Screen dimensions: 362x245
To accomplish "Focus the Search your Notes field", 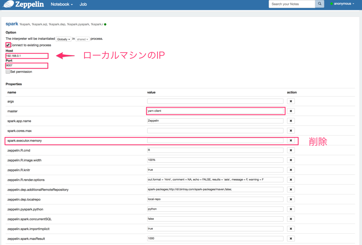I will [x=292, y=4].
